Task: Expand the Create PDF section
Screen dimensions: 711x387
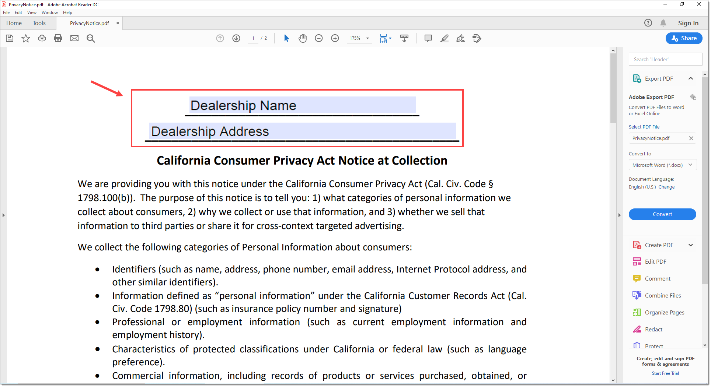Action: pos(691,245)
